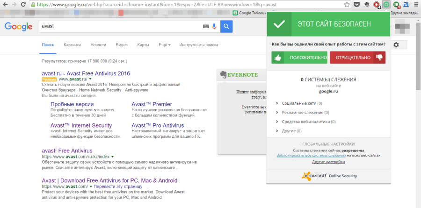Click the Evernote elephant logo in panel
This screenshot has width=421, height=208.
point(223,75)
